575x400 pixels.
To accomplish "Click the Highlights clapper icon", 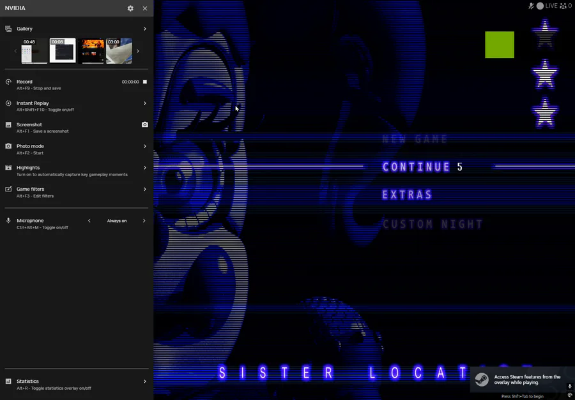I will (x=8, y=167).
